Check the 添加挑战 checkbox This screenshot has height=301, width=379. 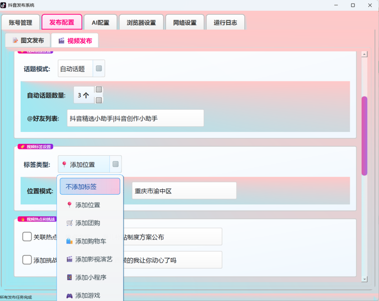27,260
